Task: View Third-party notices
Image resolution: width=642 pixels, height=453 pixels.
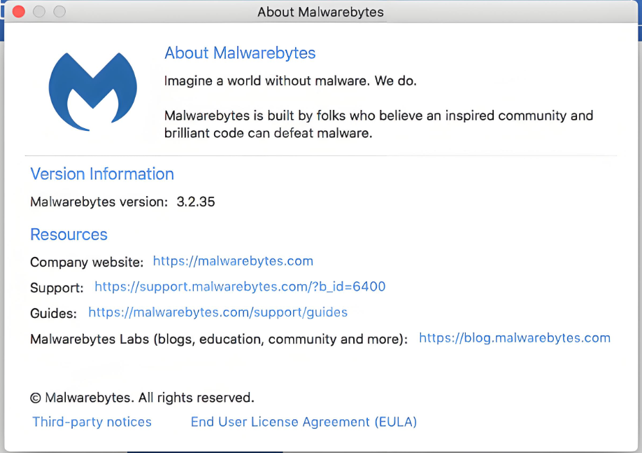Action: point(92,422)
